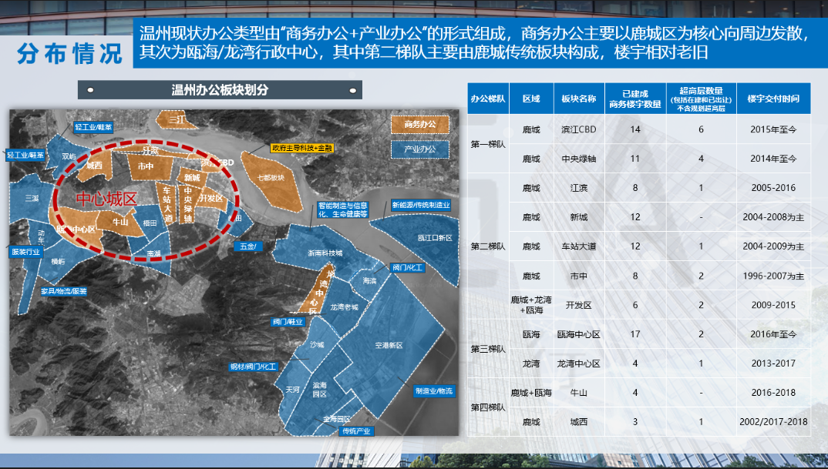Screen dimensions: 828x469
Task: Click the blue '产业办公' legend box
Action: [x=420, y=149]
